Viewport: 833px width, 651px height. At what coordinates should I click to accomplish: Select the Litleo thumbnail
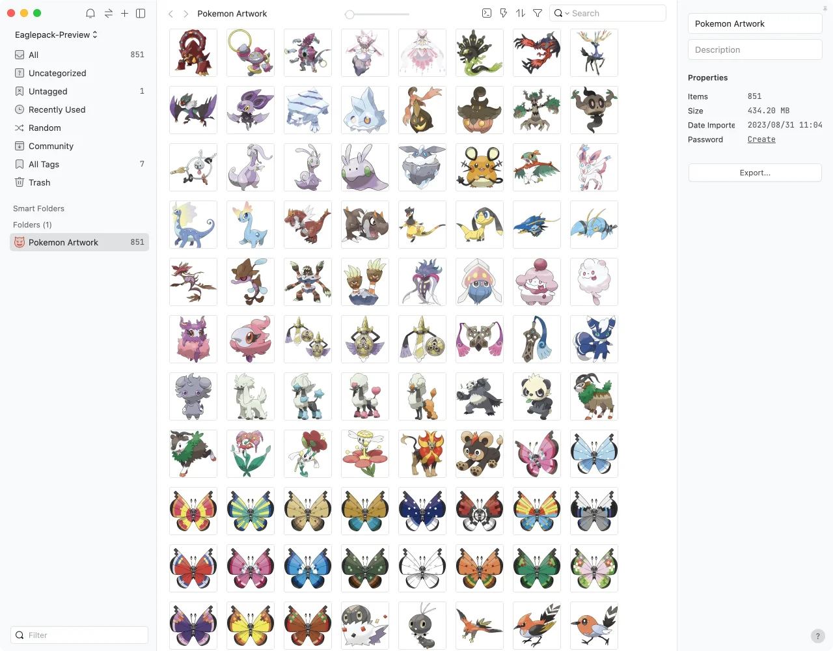pos(480,454)
